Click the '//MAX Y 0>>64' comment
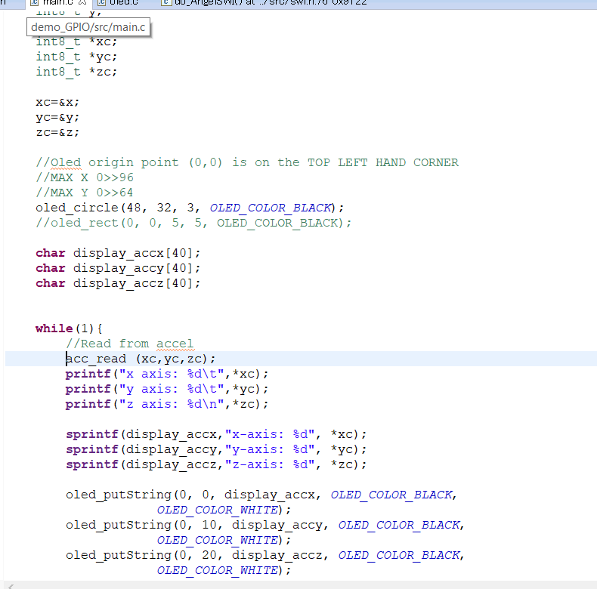The width and height of the screenshot is (597, 589). 85,193
